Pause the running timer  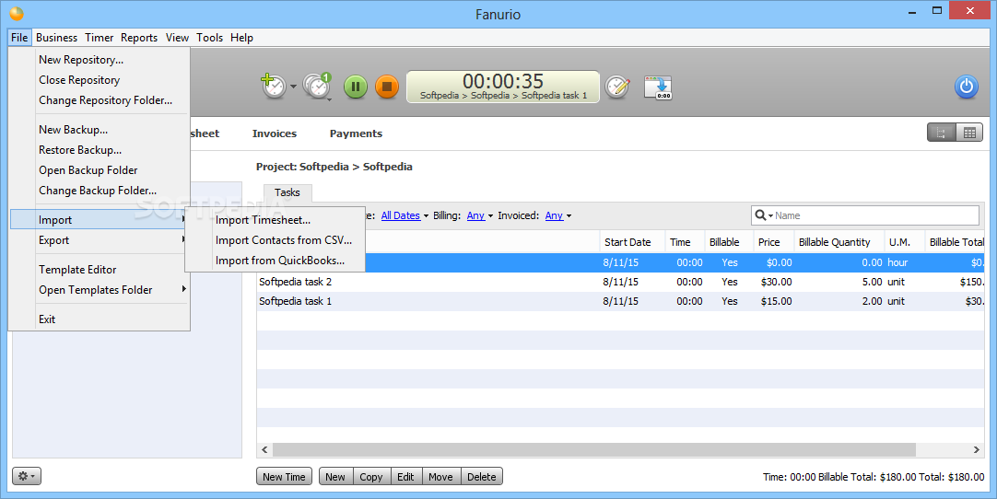point(356,87)
